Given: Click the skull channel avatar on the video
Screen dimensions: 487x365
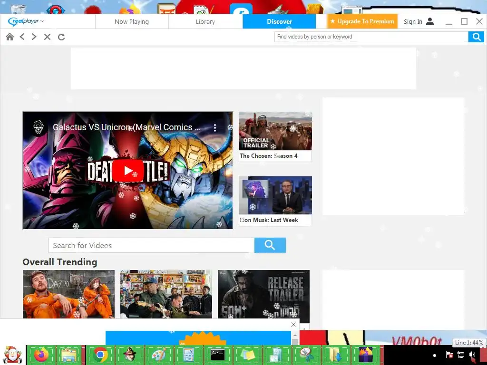Looking at the screenshot, I should (39, 127).
